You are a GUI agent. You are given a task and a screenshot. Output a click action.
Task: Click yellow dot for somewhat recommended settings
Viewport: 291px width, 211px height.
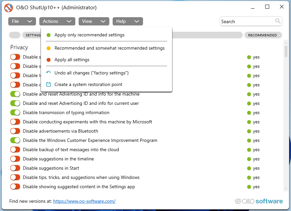[49, 48]
